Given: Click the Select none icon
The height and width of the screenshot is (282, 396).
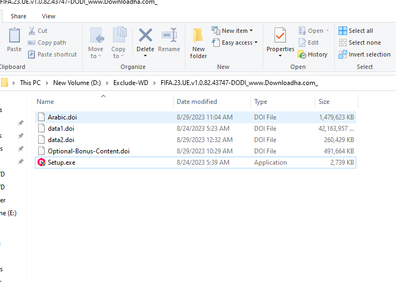Looking at the screenshot, I should click(x=343, y=43).
